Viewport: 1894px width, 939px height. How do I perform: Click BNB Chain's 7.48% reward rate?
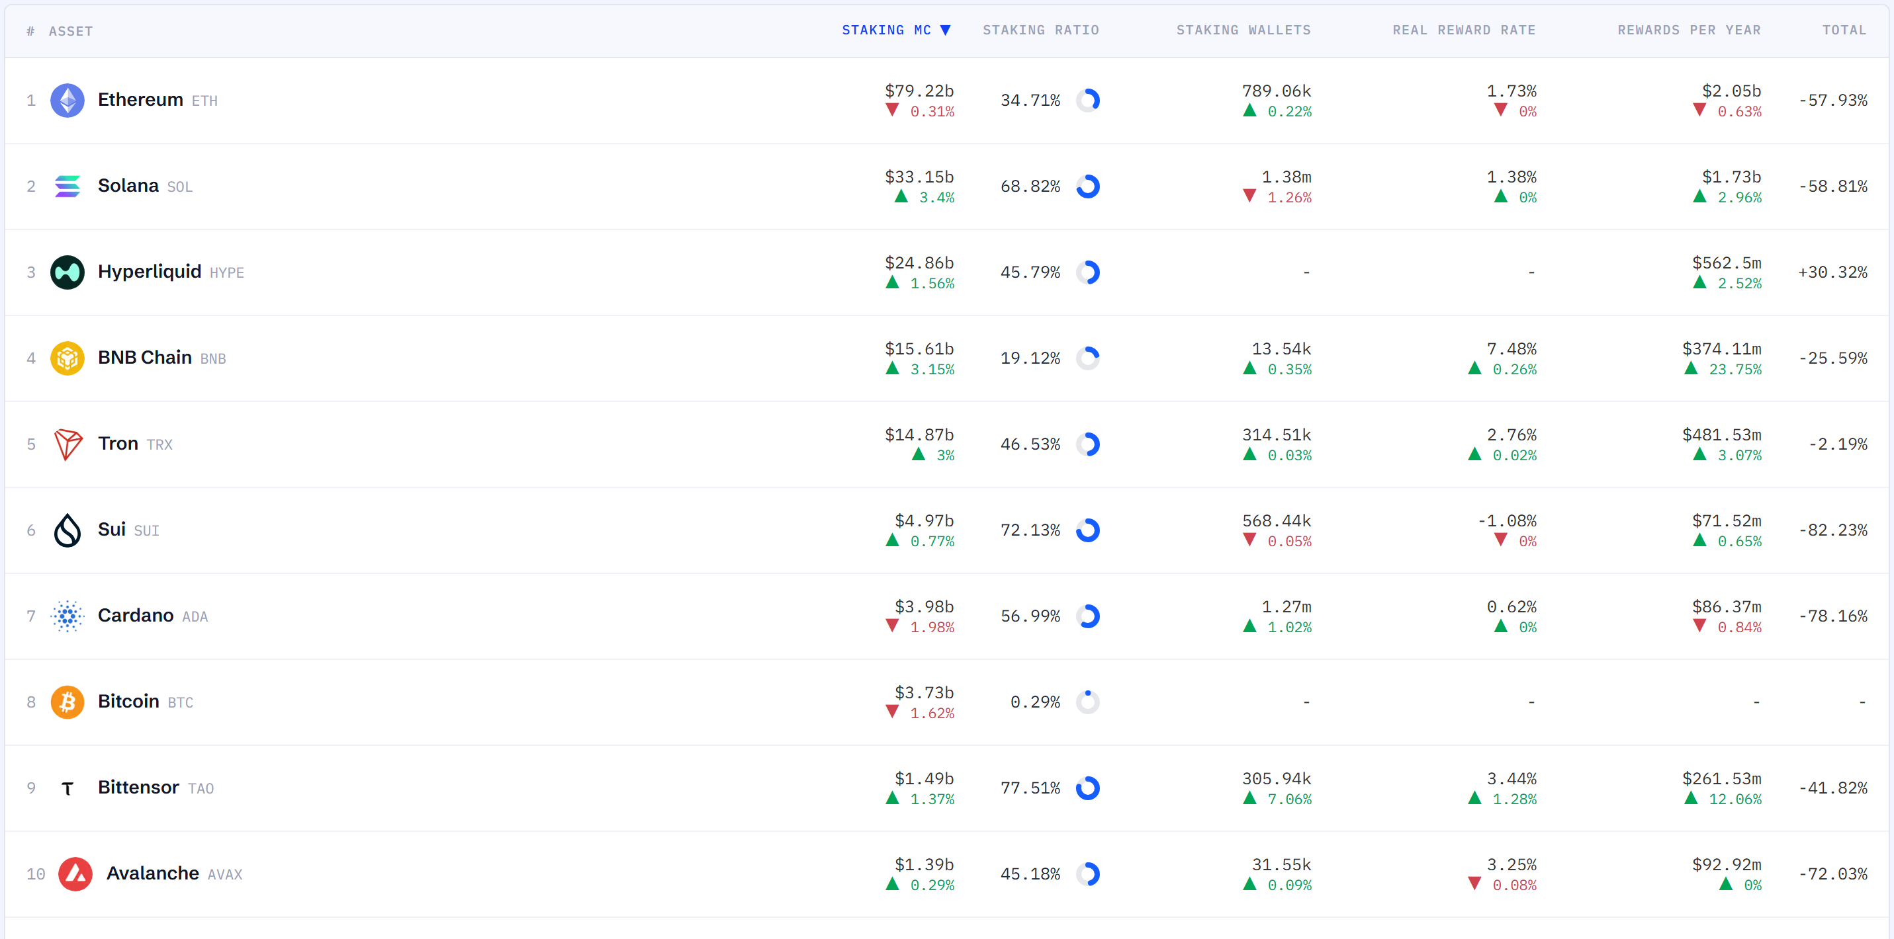coord(1511,348)
